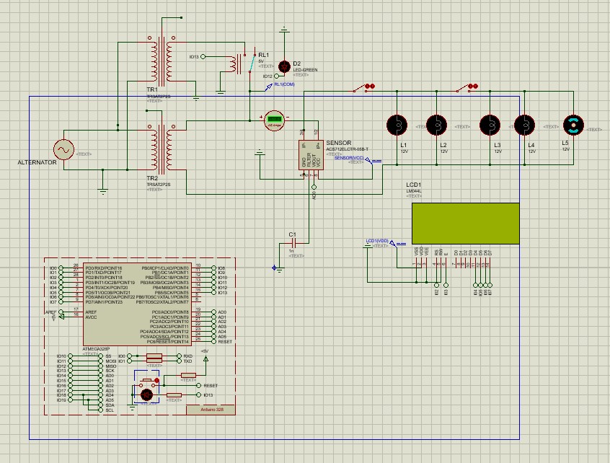Viewport: 610px width, 463px height.
Task: Select the TR2 transformer component
Action: pyautogui.click(x=160, y=148)
